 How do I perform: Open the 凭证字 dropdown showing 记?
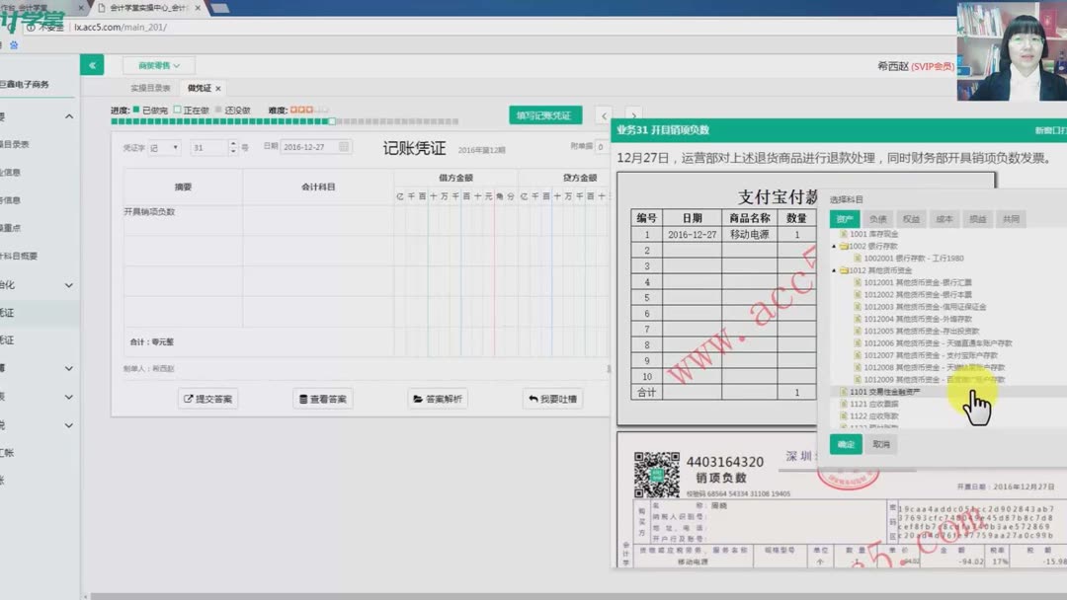coord(164,145)
